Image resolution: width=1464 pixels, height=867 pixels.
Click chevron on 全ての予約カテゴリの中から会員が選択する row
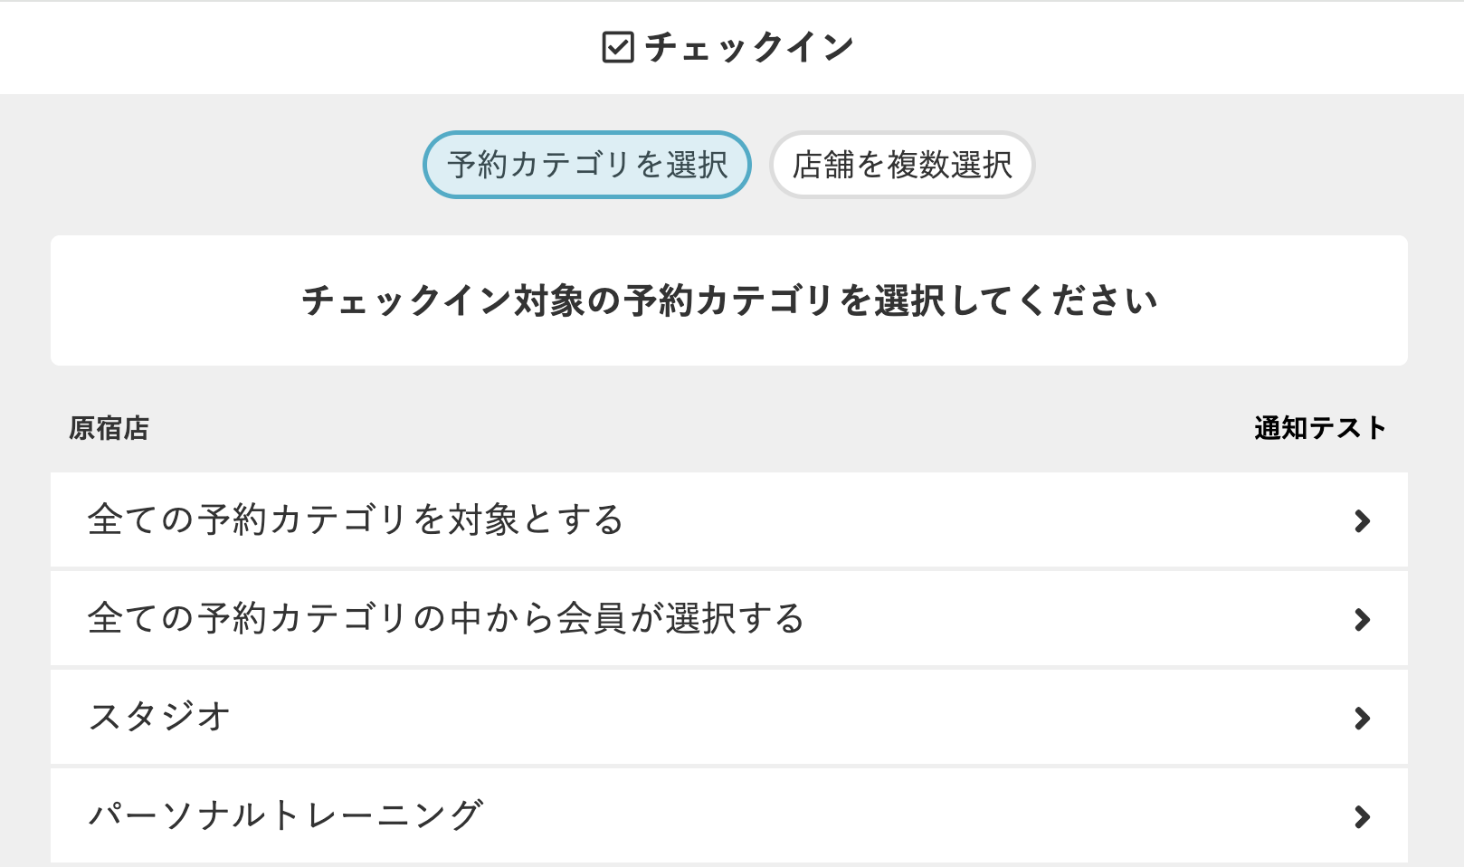[x=1362, y=619]
